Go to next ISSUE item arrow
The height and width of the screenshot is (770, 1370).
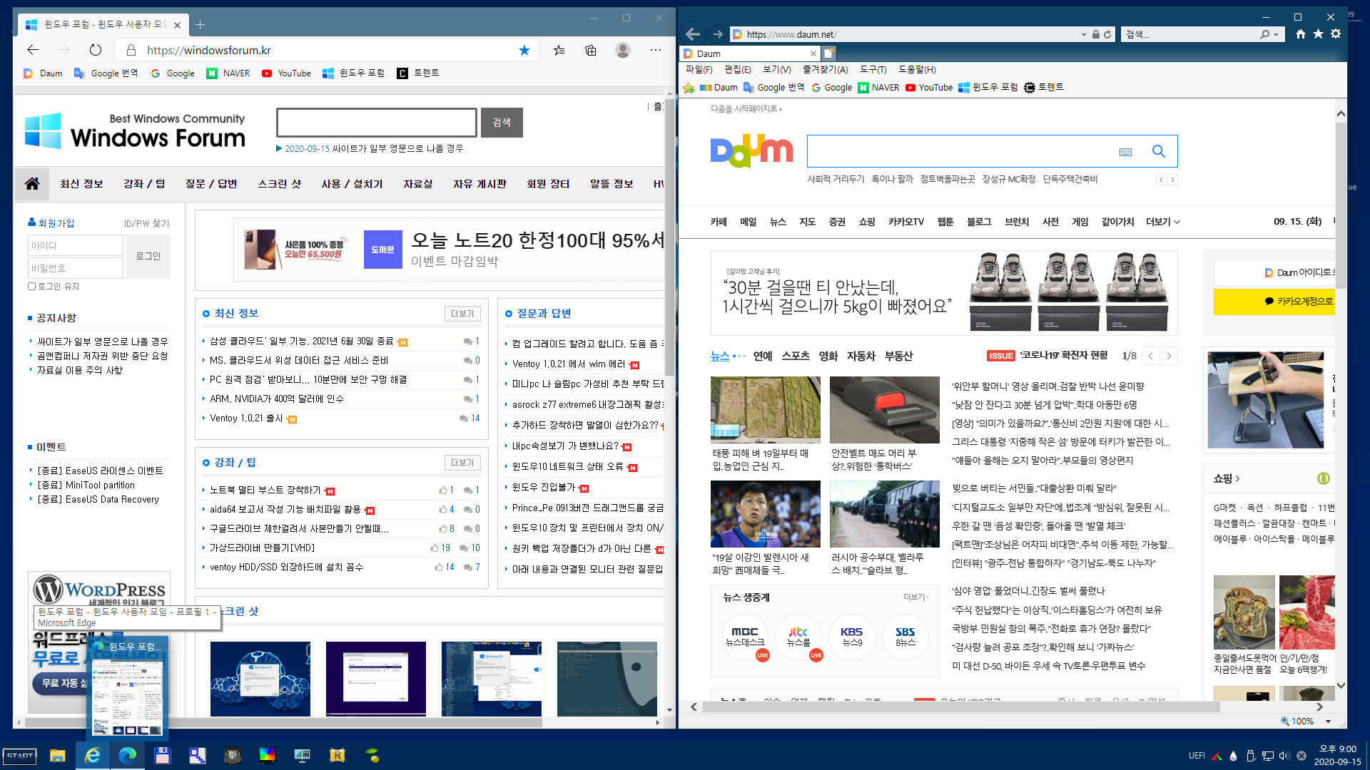(1169, 356)
